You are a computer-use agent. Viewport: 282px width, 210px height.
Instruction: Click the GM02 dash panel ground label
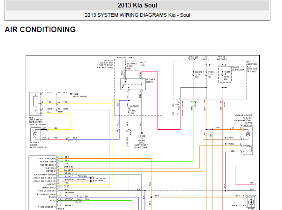(x=80, y=95)
